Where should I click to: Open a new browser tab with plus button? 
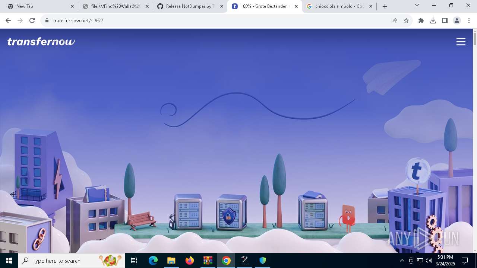point(385,6)
